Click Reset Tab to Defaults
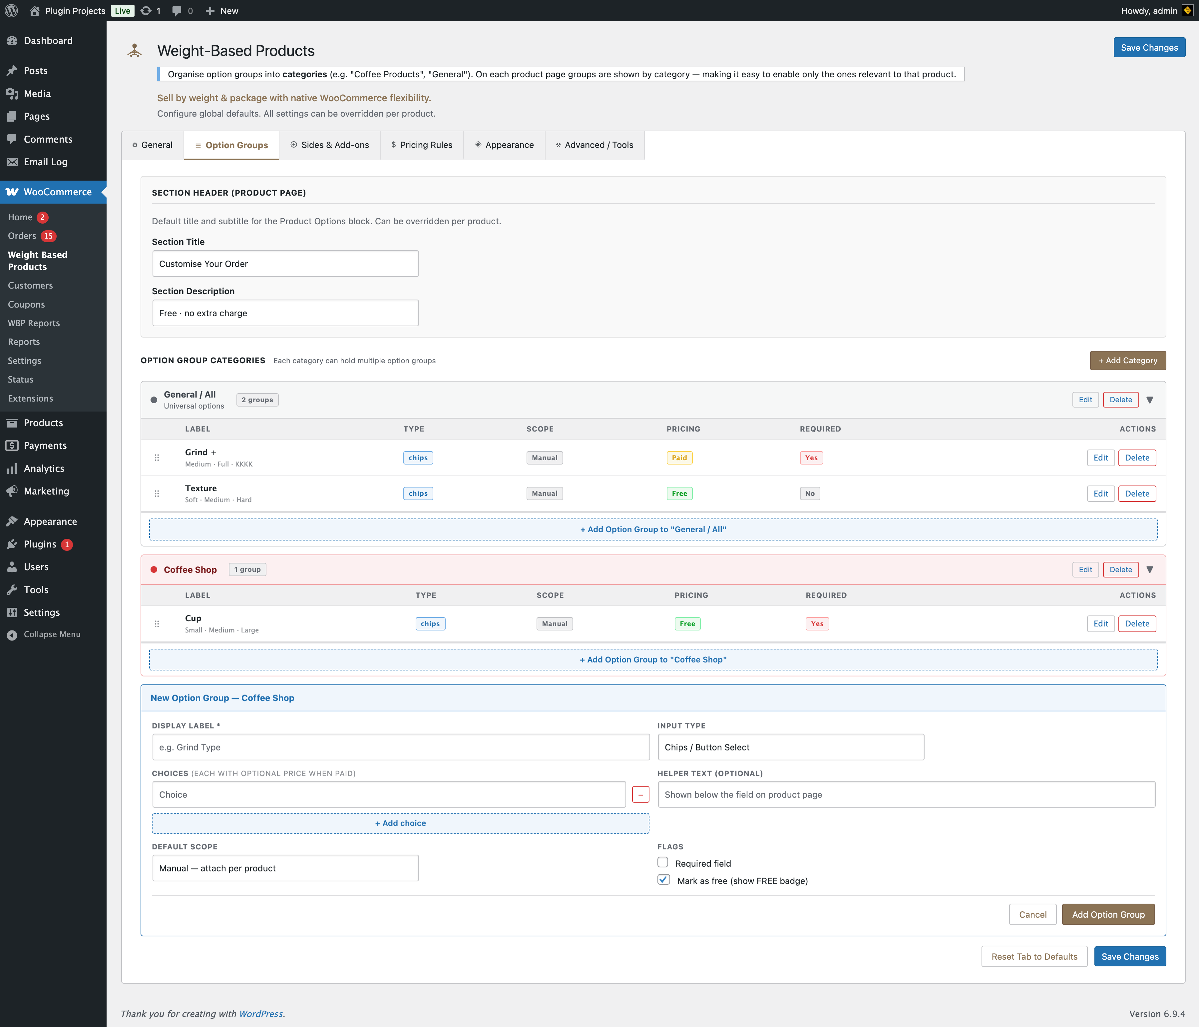Viewport: 1199px width, 1027px height. tap(1034, 956)
